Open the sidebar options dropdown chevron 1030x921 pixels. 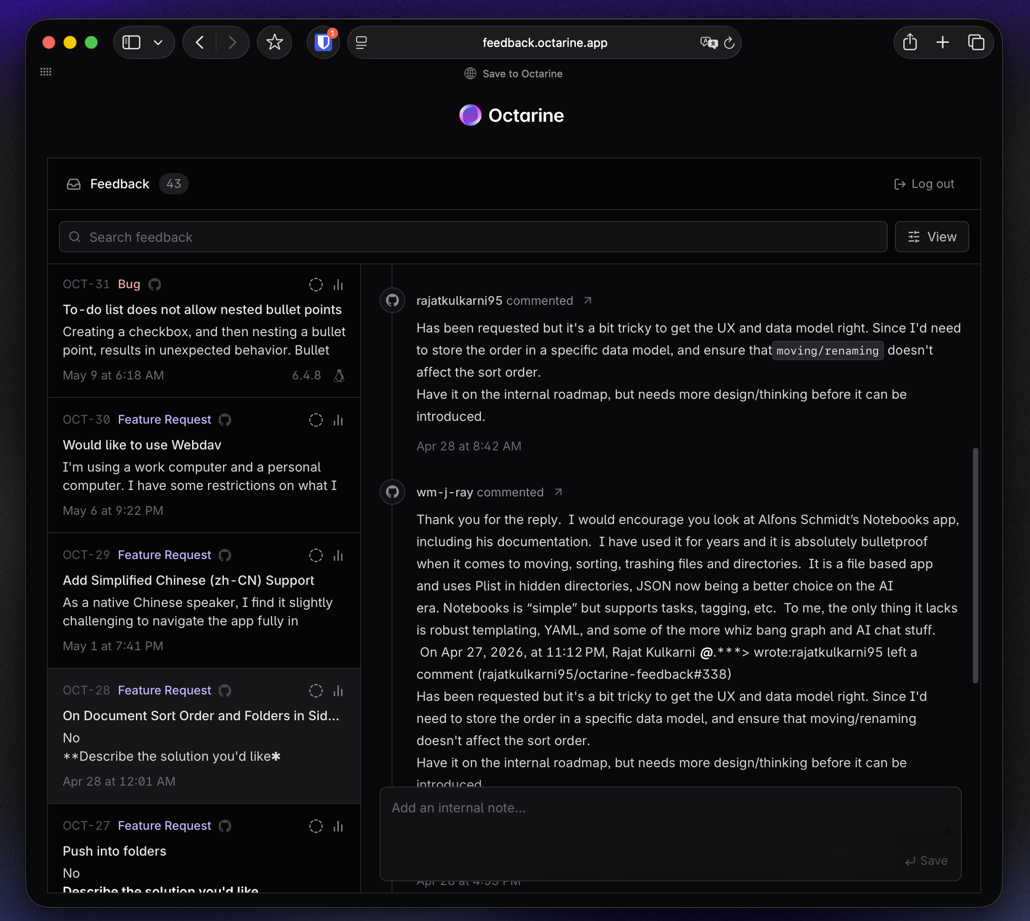pos(158,42)
